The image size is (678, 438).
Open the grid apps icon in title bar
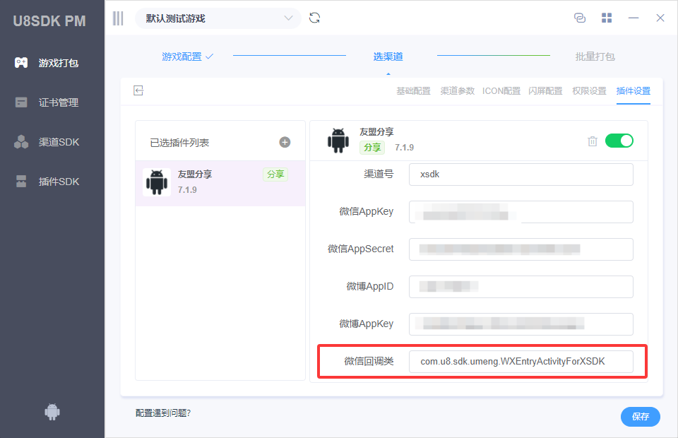click(x=606, y=18)
